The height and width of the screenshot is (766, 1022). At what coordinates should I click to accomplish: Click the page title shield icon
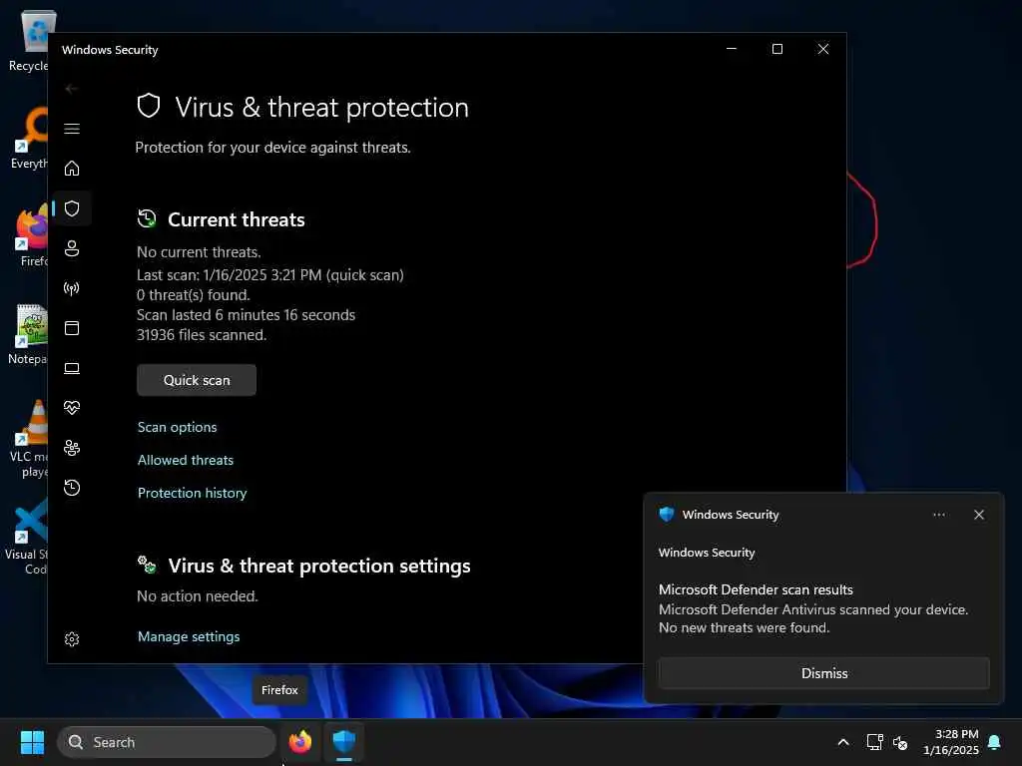click(149, 106)
